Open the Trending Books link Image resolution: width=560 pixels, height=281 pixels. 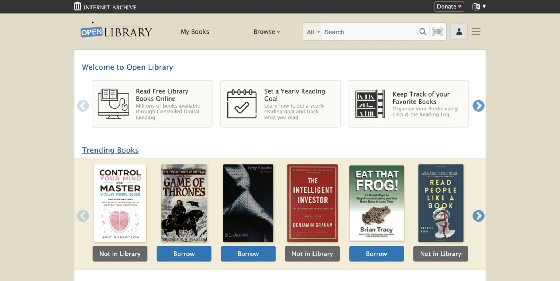click(110, 150)
